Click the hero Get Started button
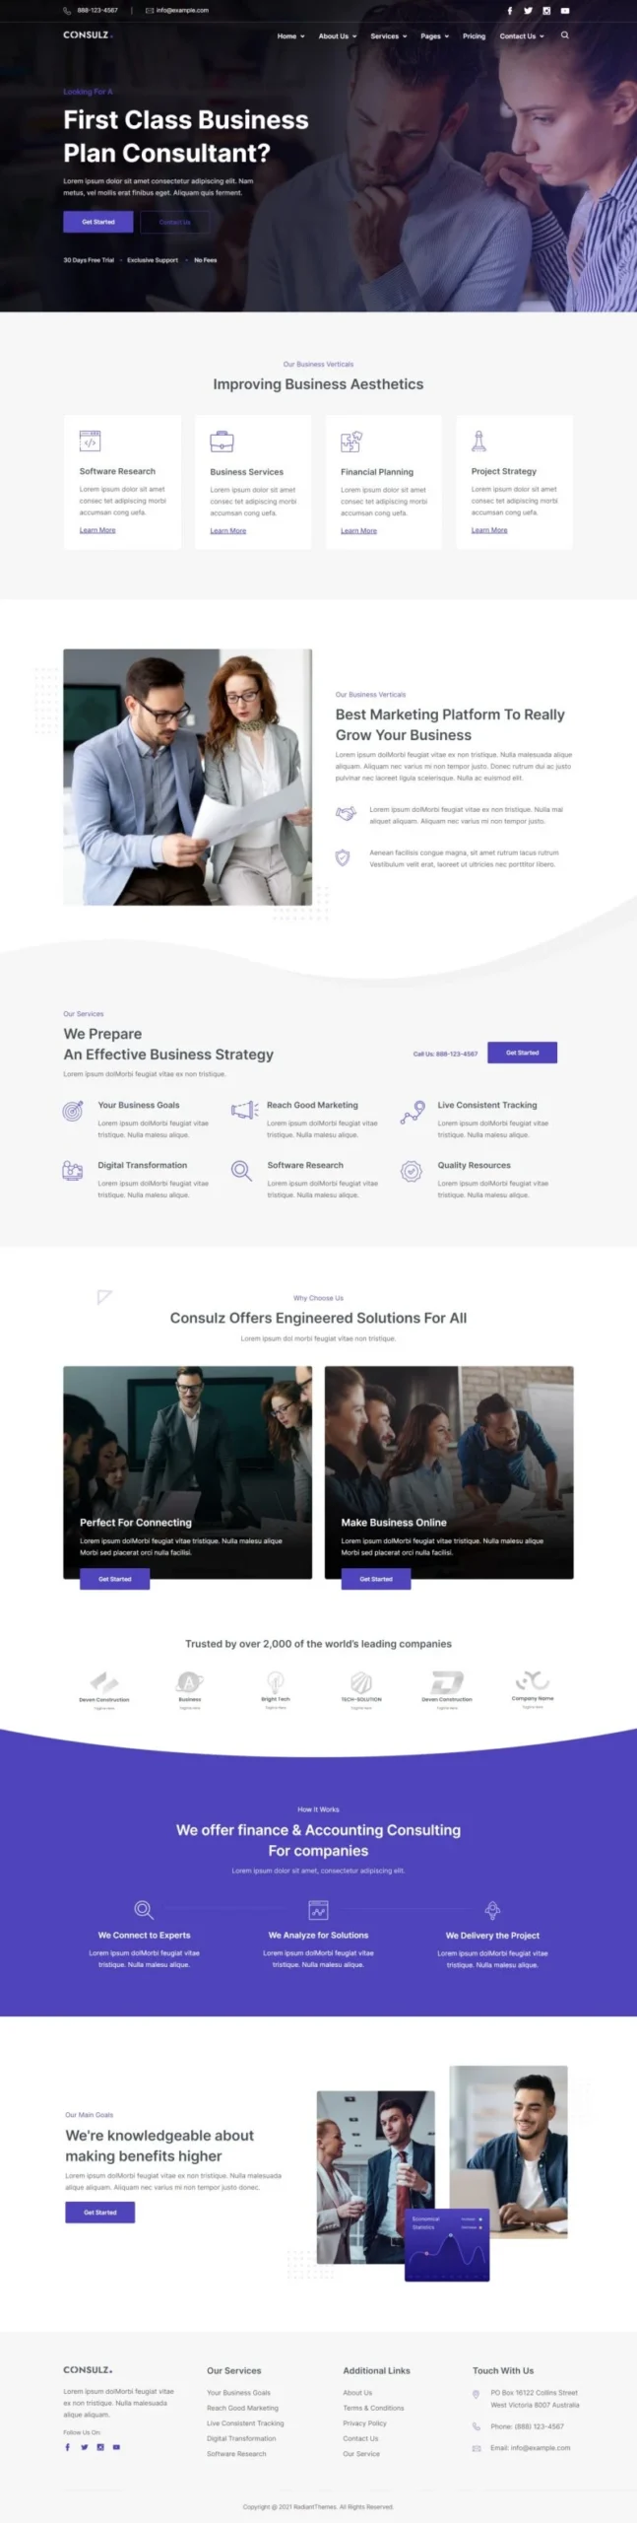The height and width of the screenshot is (2523, 637). [x=98, y=222]
